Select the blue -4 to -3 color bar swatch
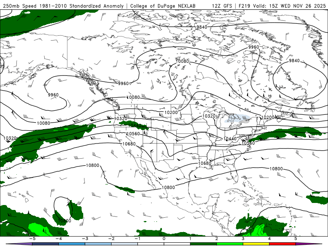328x246 pixels. [x=71, y=244]
